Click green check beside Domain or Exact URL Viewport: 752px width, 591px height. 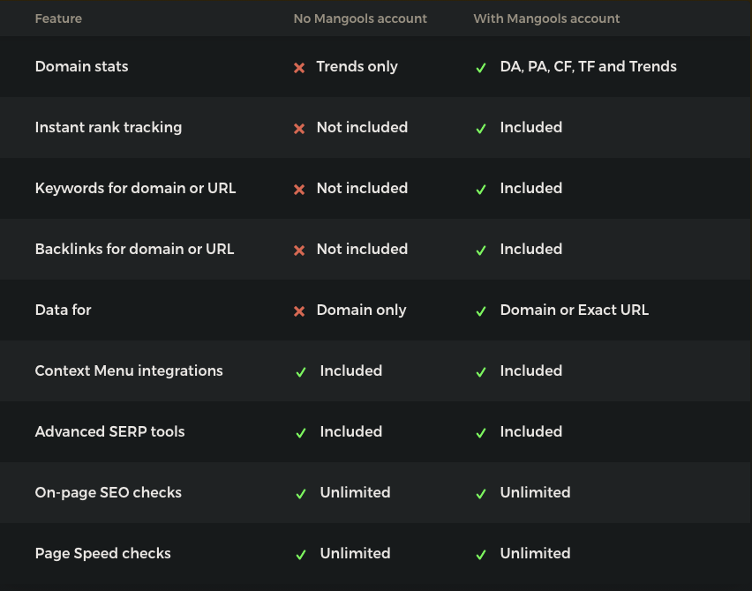(x=481, y=311)
